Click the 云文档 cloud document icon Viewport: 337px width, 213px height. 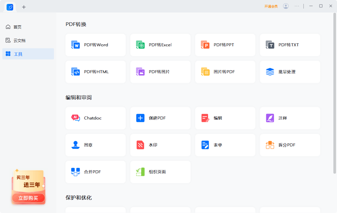(8, 40)
